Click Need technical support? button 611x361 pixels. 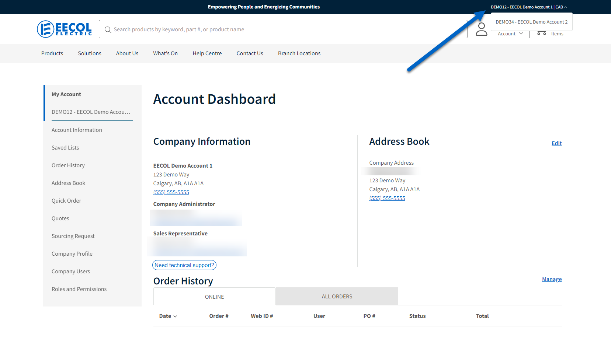[184, 265]
